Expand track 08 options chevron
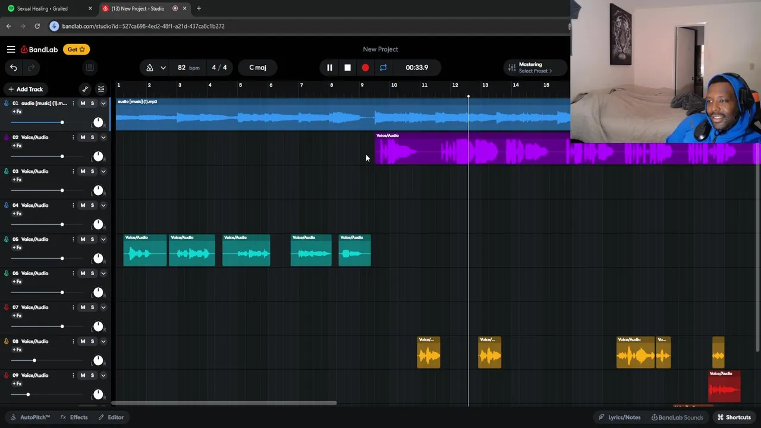 [103, 341]
